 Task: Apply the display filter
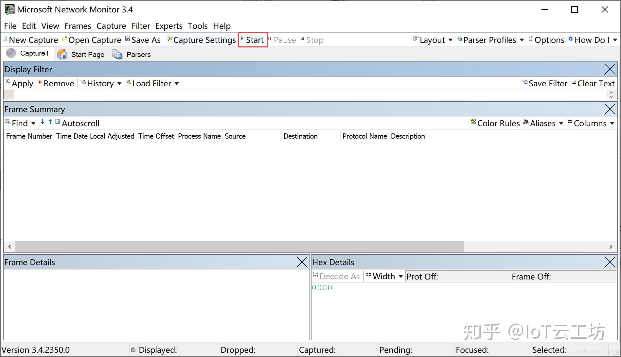pos(20,83)
